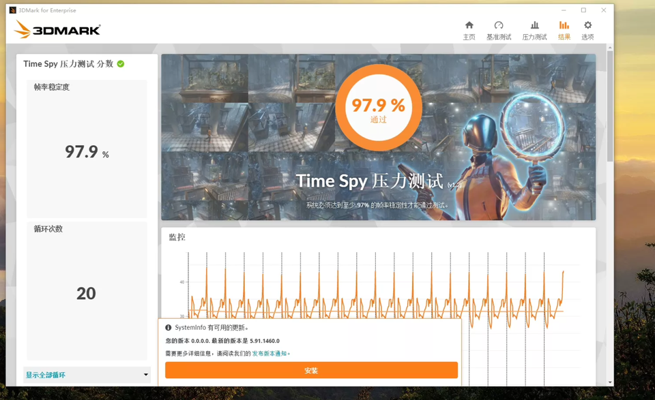Open the 基准测试 benchmarks tab
This screenshot has height=400, width=655.
[498, 31]
